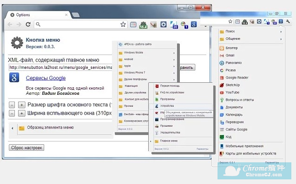Open the Навигация folder
This screenshot has width=296, height=184.
(133, 86)
